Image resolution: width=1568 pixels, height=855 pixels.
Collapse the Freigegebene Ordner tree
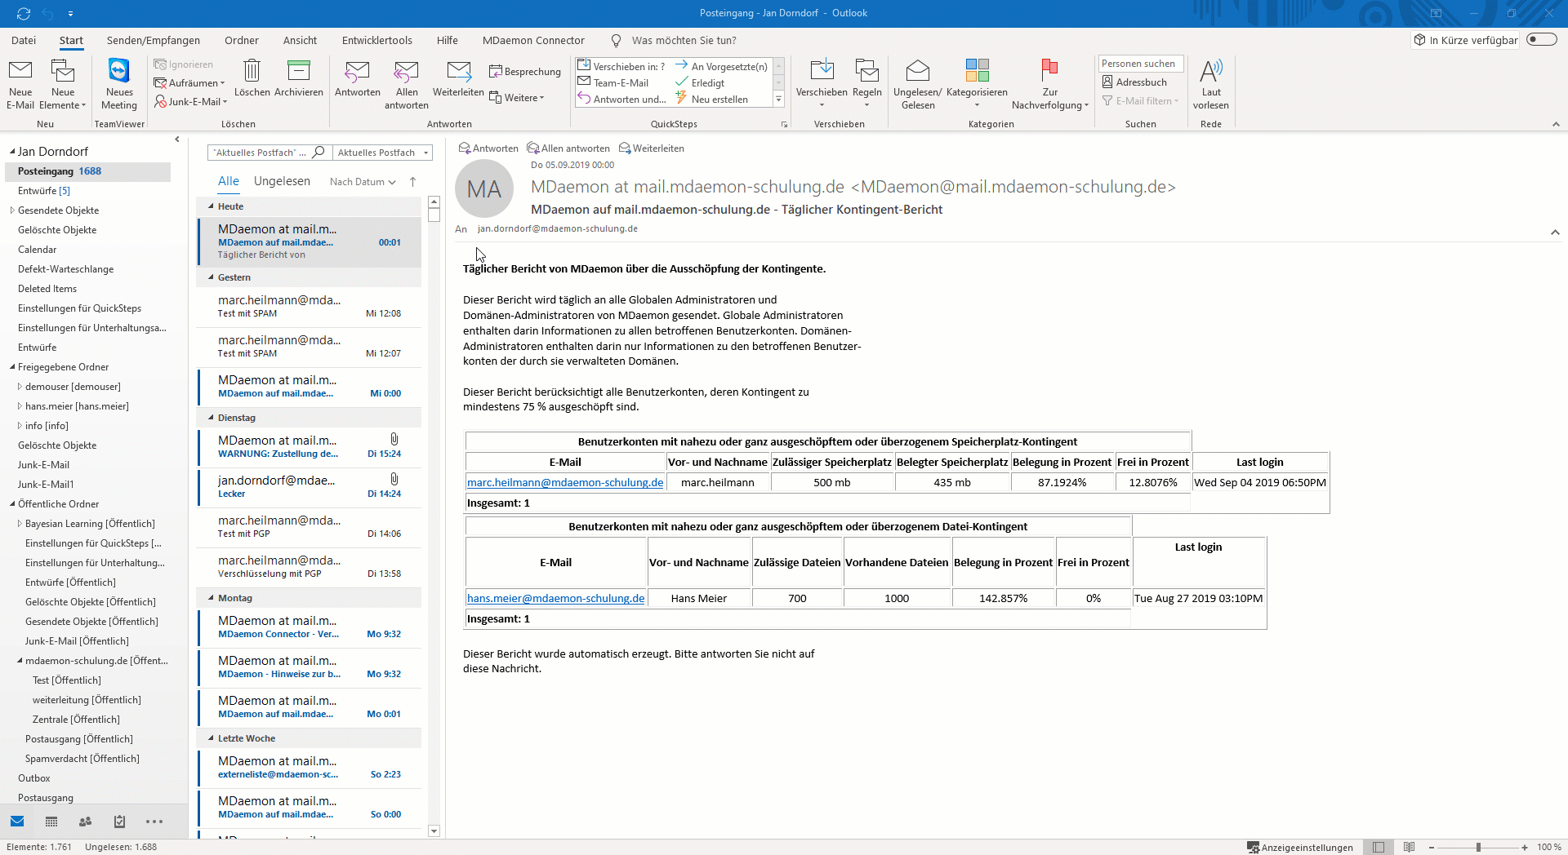click(x=12, y=367)
